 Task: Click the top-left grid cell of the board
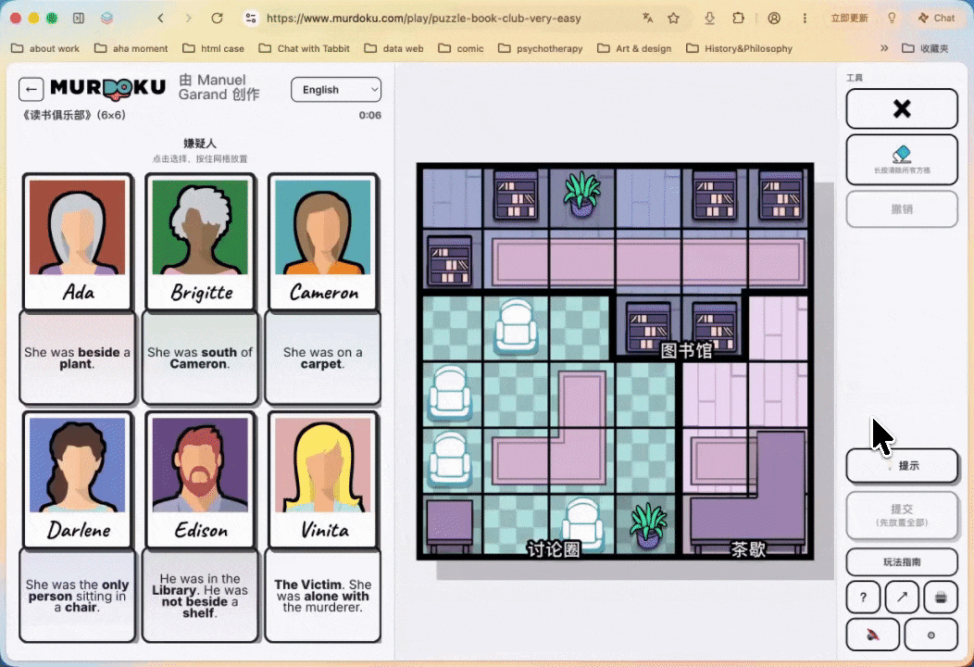coord(451,197)
